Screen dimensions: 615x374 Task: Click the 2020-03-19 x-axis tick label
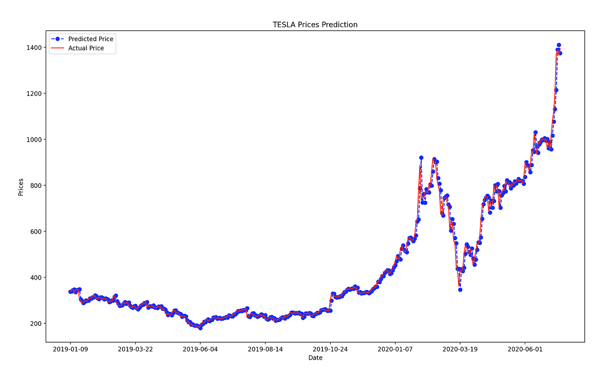point(460,348)
